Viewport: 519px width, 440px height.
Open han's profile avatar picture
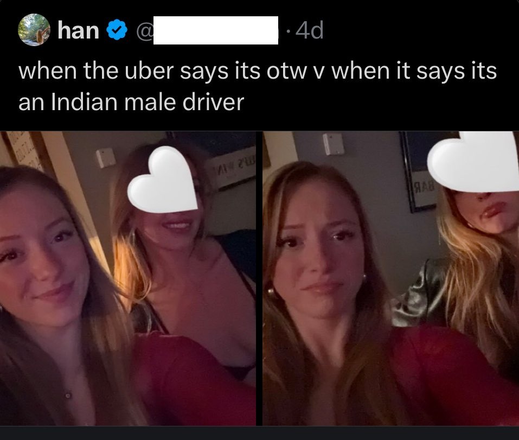[x=34, y=30]
